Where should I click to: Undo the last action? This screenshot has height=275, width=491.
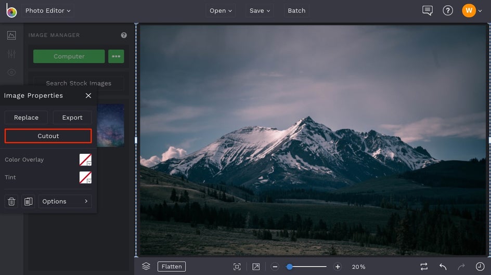[443, 267]
